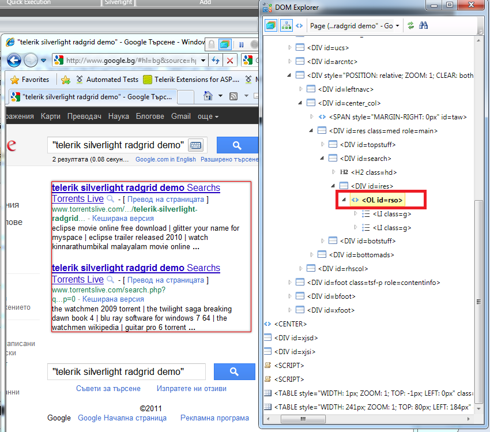Viewport: 490px width, 432px height.
Task: Click the RSS feeds icon in command bar
Action: coord(233,96)
